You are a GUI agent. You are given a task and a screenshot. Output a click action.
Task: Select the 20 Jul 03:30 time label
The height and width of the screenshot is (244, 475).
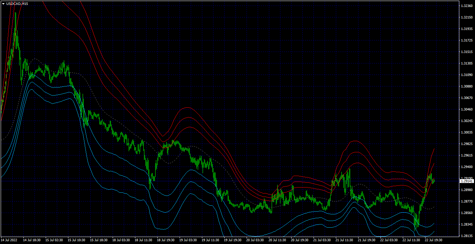255,240
